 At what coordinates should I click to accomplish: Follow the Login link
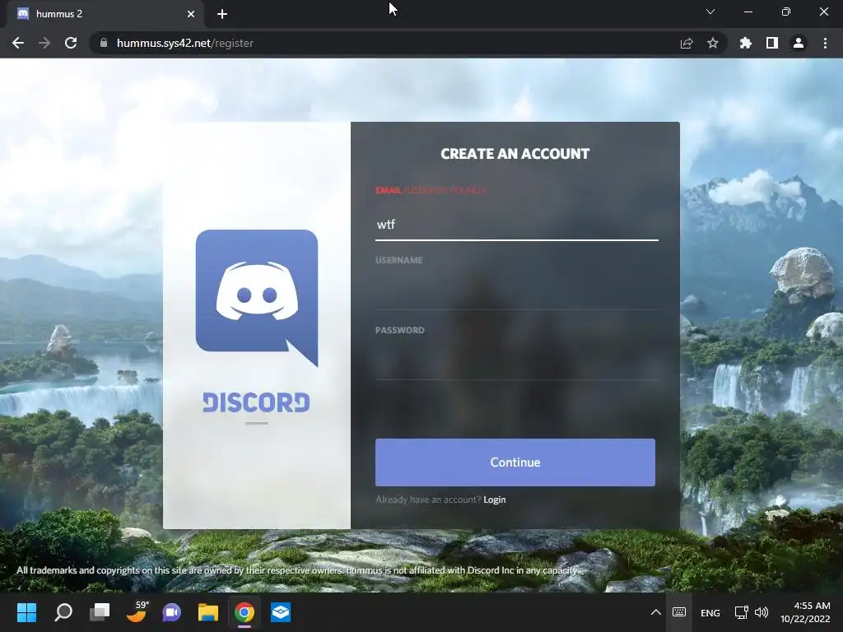[x=495, y=500]
